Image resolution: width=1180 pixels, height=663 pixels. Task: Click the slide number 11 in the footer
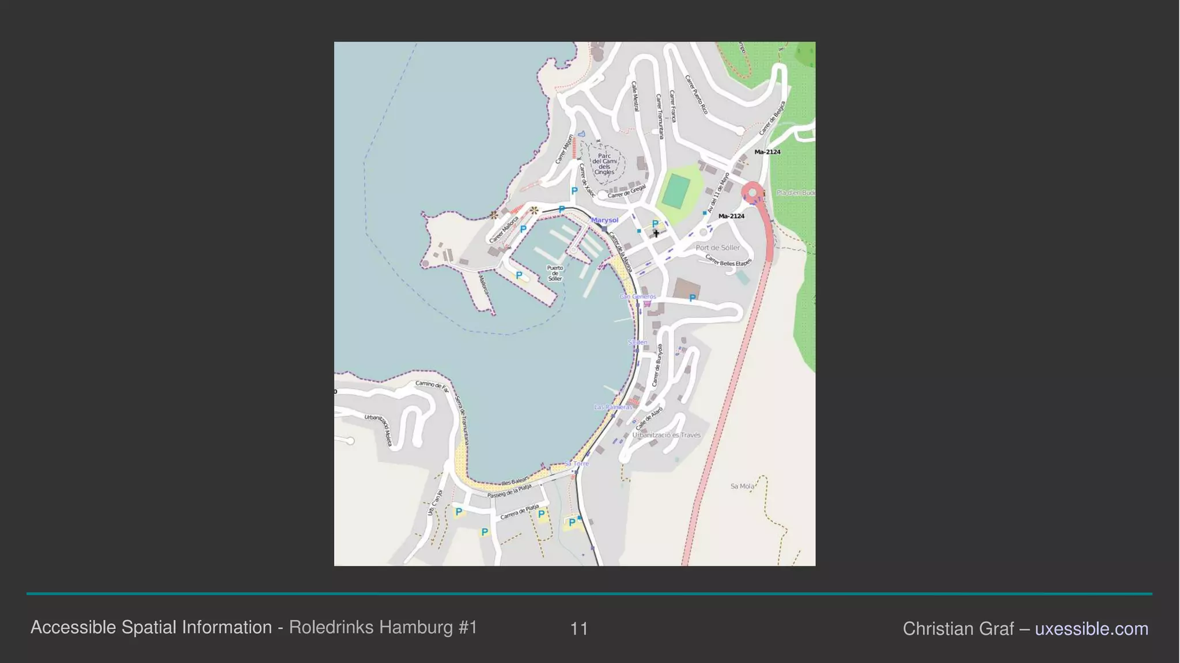[578, 628]
